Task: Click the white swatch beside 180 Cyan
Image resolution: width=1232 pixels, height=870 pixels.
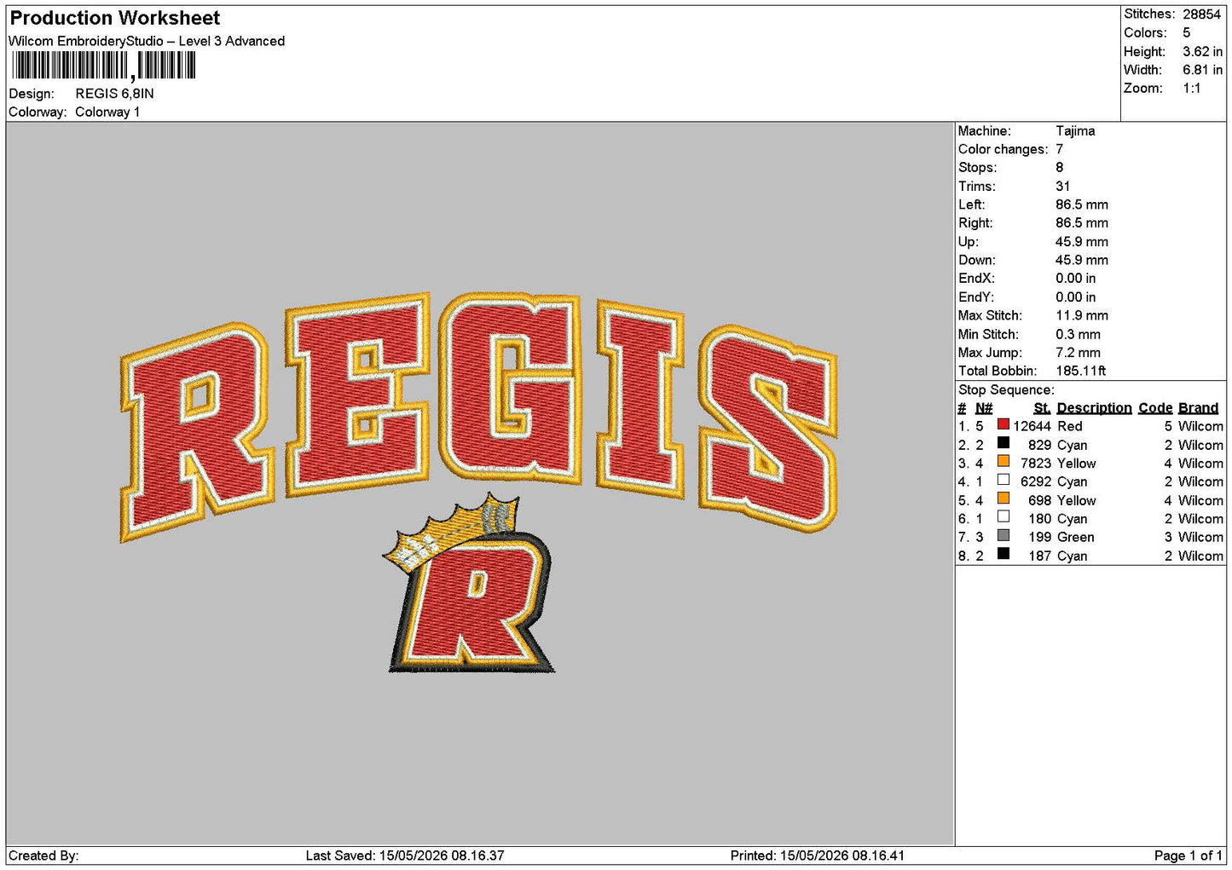Action: tap(1004, 517)
